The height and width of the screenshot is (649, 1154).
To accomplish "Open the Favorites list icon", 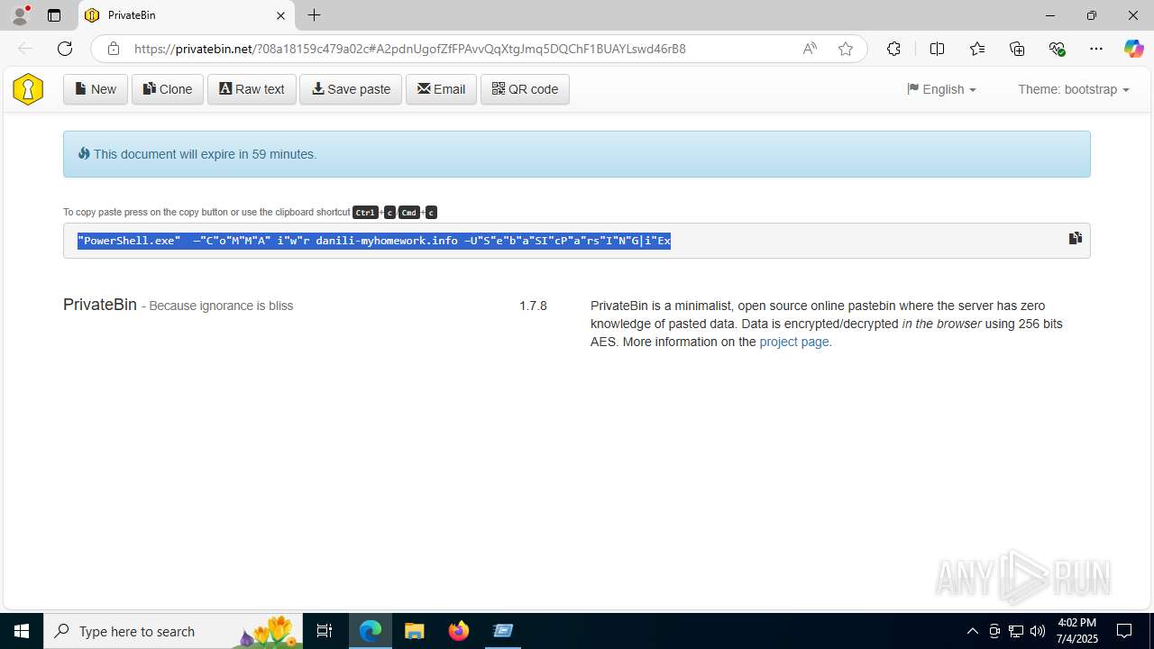I will click(x=977, y=49).
